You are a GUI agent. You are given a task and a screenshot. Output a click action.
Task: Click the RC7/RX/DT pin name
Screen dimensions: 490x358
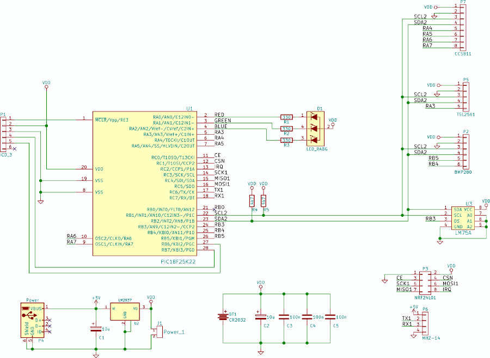pos(182,198)
